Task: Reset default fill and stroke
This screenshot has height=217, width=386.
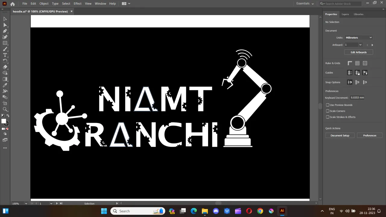Action: click(x=3, y=116)
